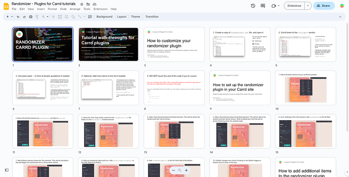Click the Transition button
349x177 pixels.
[152, 17]
